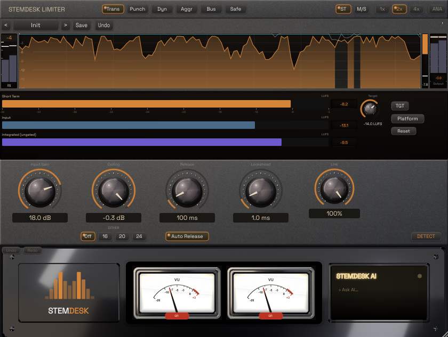Click the -9.5 integrated LUFS value
Screen dimensions: 448x337
[344, 143]
